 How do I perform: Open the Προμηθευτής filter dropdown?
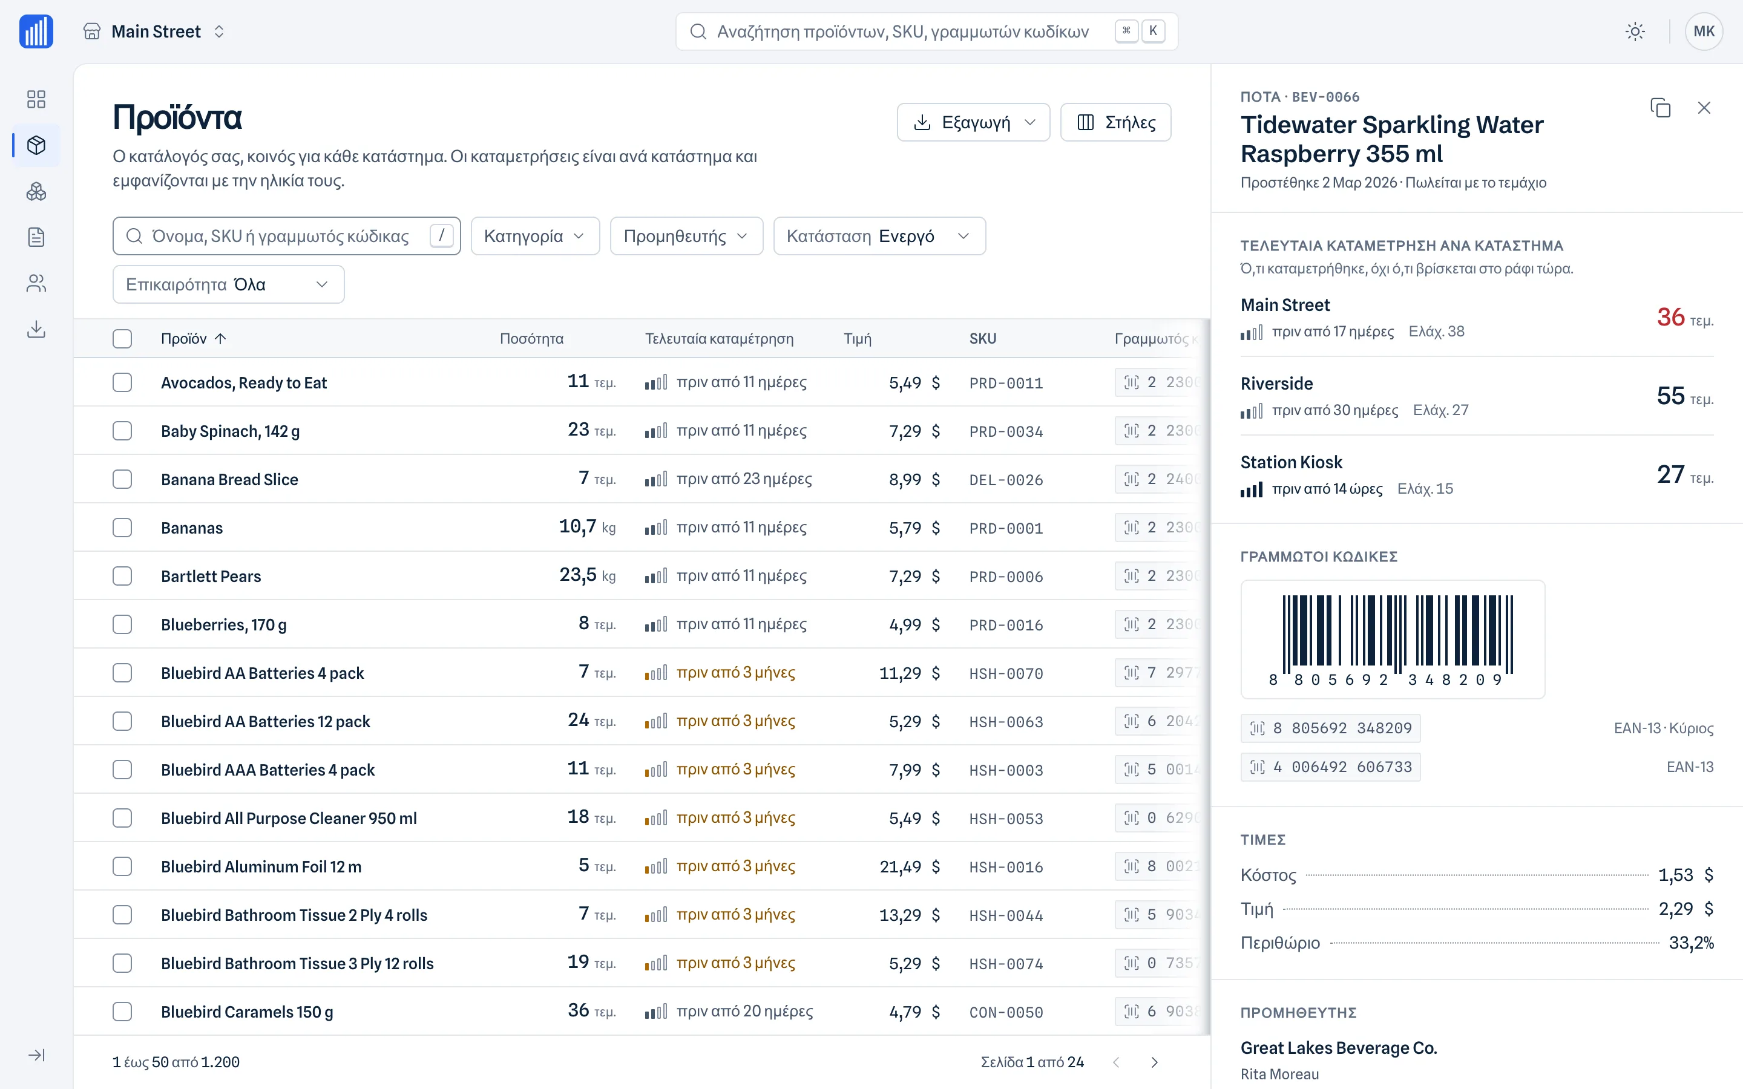[x=686, y=236]
